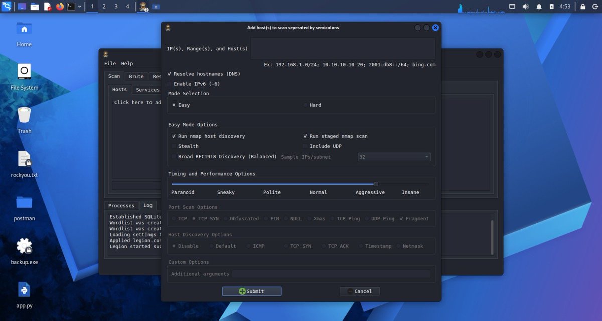
Task: Launch Firefox from the top panel
Action: tap(60, 7)
